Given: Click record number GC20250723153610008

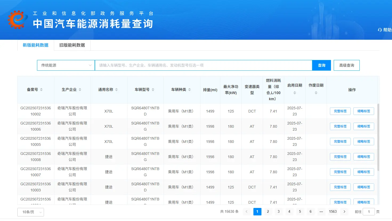Looking at the screenshot, I should coord(36,157).
